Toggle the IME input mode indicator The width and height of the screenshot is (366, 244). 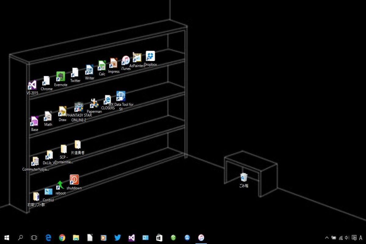[361, 238]
